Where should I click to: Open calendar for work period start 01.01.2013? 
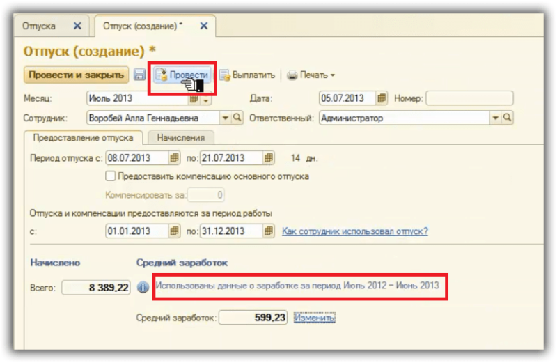[x=174, y=231]
